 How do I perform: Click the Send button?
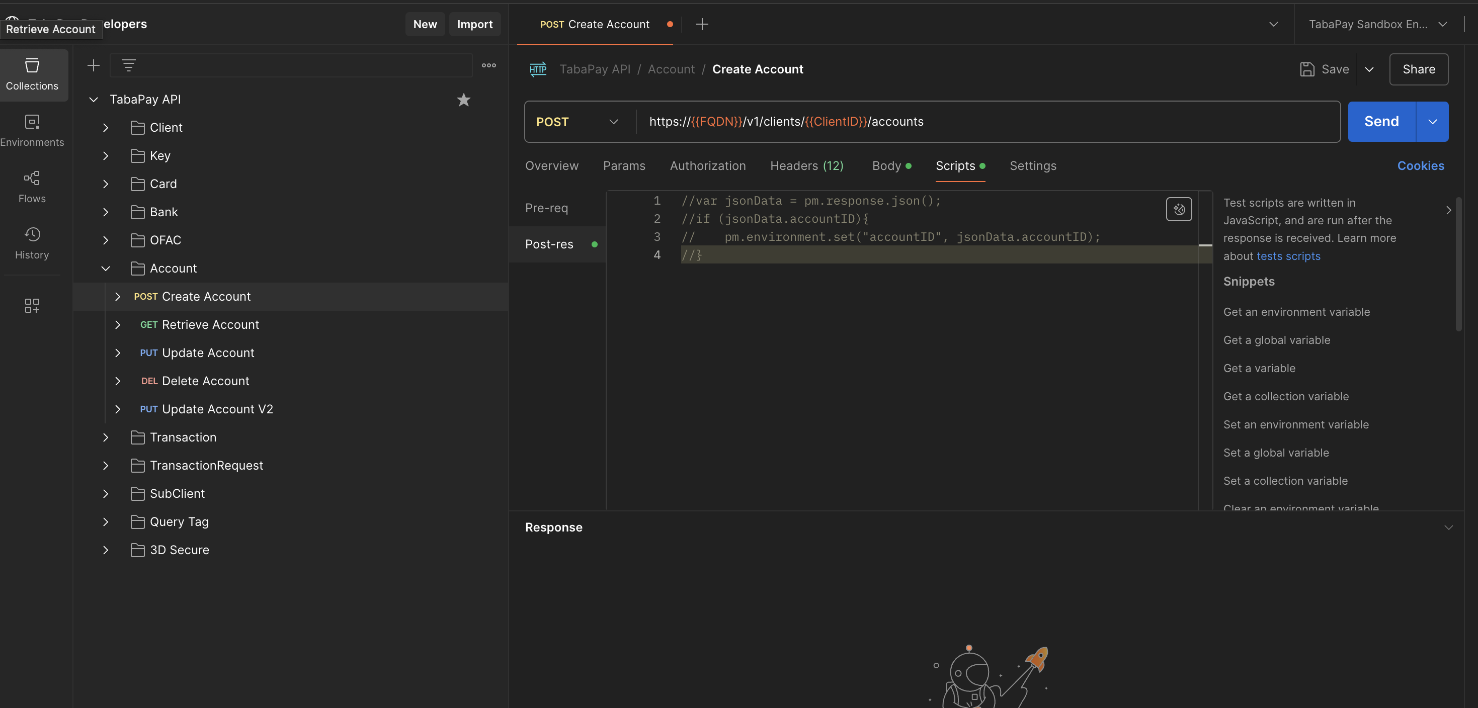tap(1380, 121)
